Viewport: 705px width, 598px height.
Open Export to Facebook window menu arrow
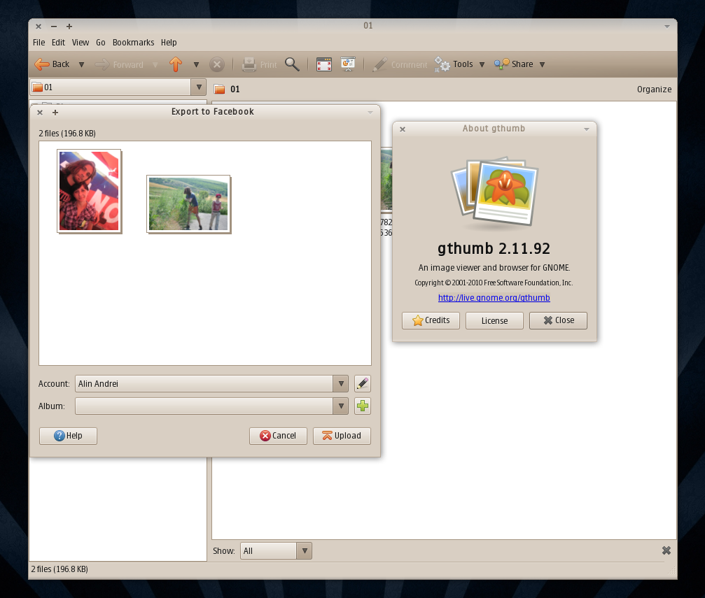click(x=370, y=113)
